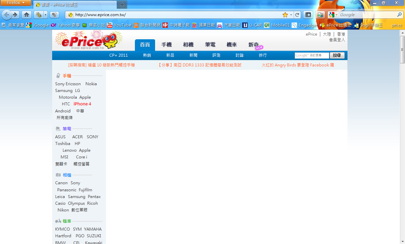Open the 汽車日報 bookmark
Screen dimensions: 405x244
[229, 25]
